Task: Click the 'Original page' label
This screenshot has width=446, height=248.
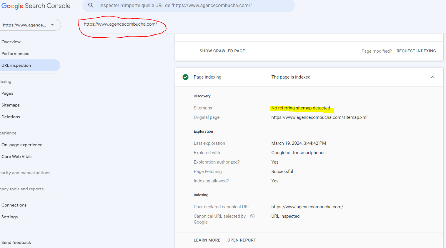Action: pyautogui.click(x=207, y=117)
